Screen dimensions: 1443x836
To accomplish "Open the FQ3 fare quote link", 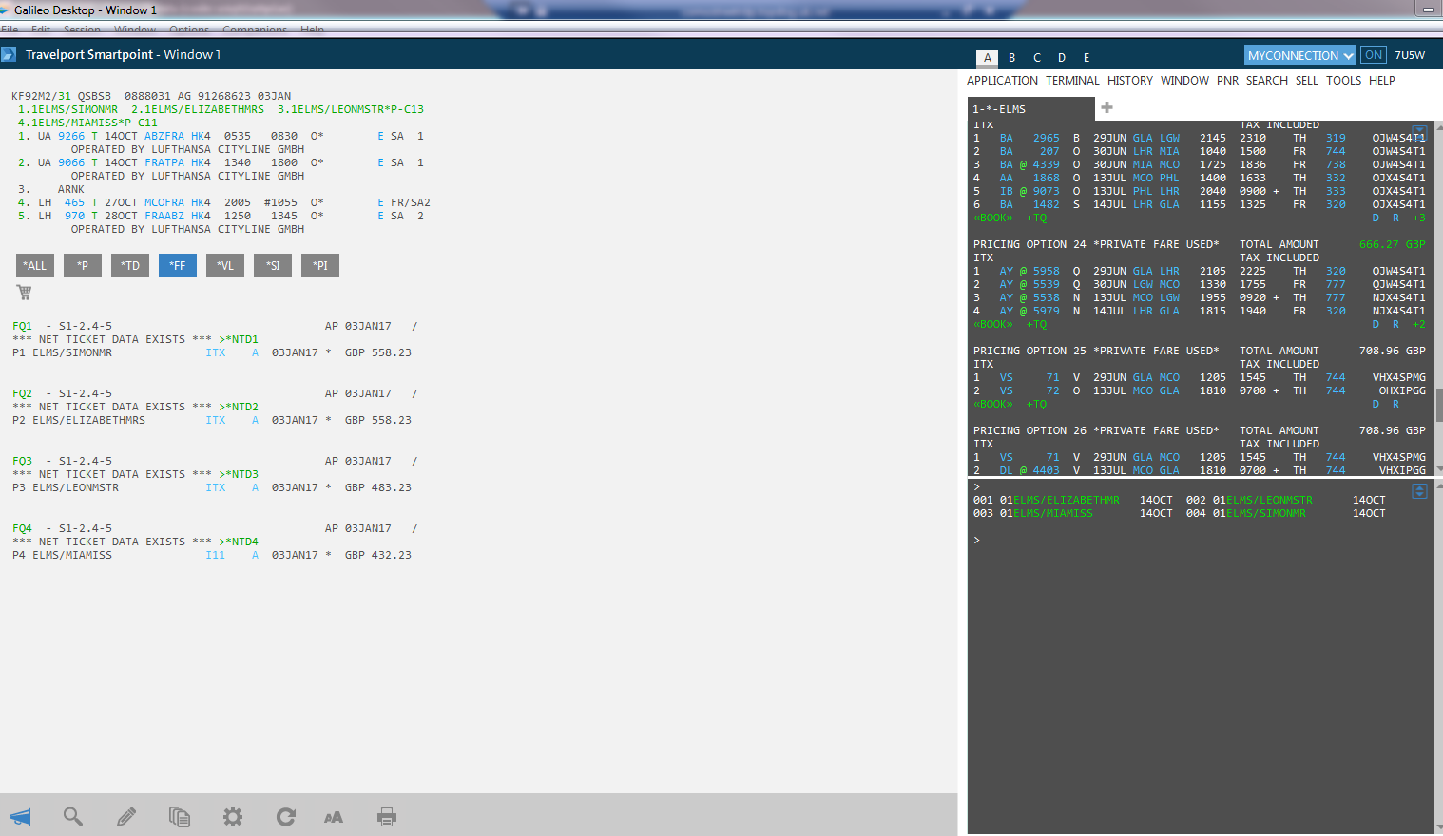I will [x=22, y=461].
